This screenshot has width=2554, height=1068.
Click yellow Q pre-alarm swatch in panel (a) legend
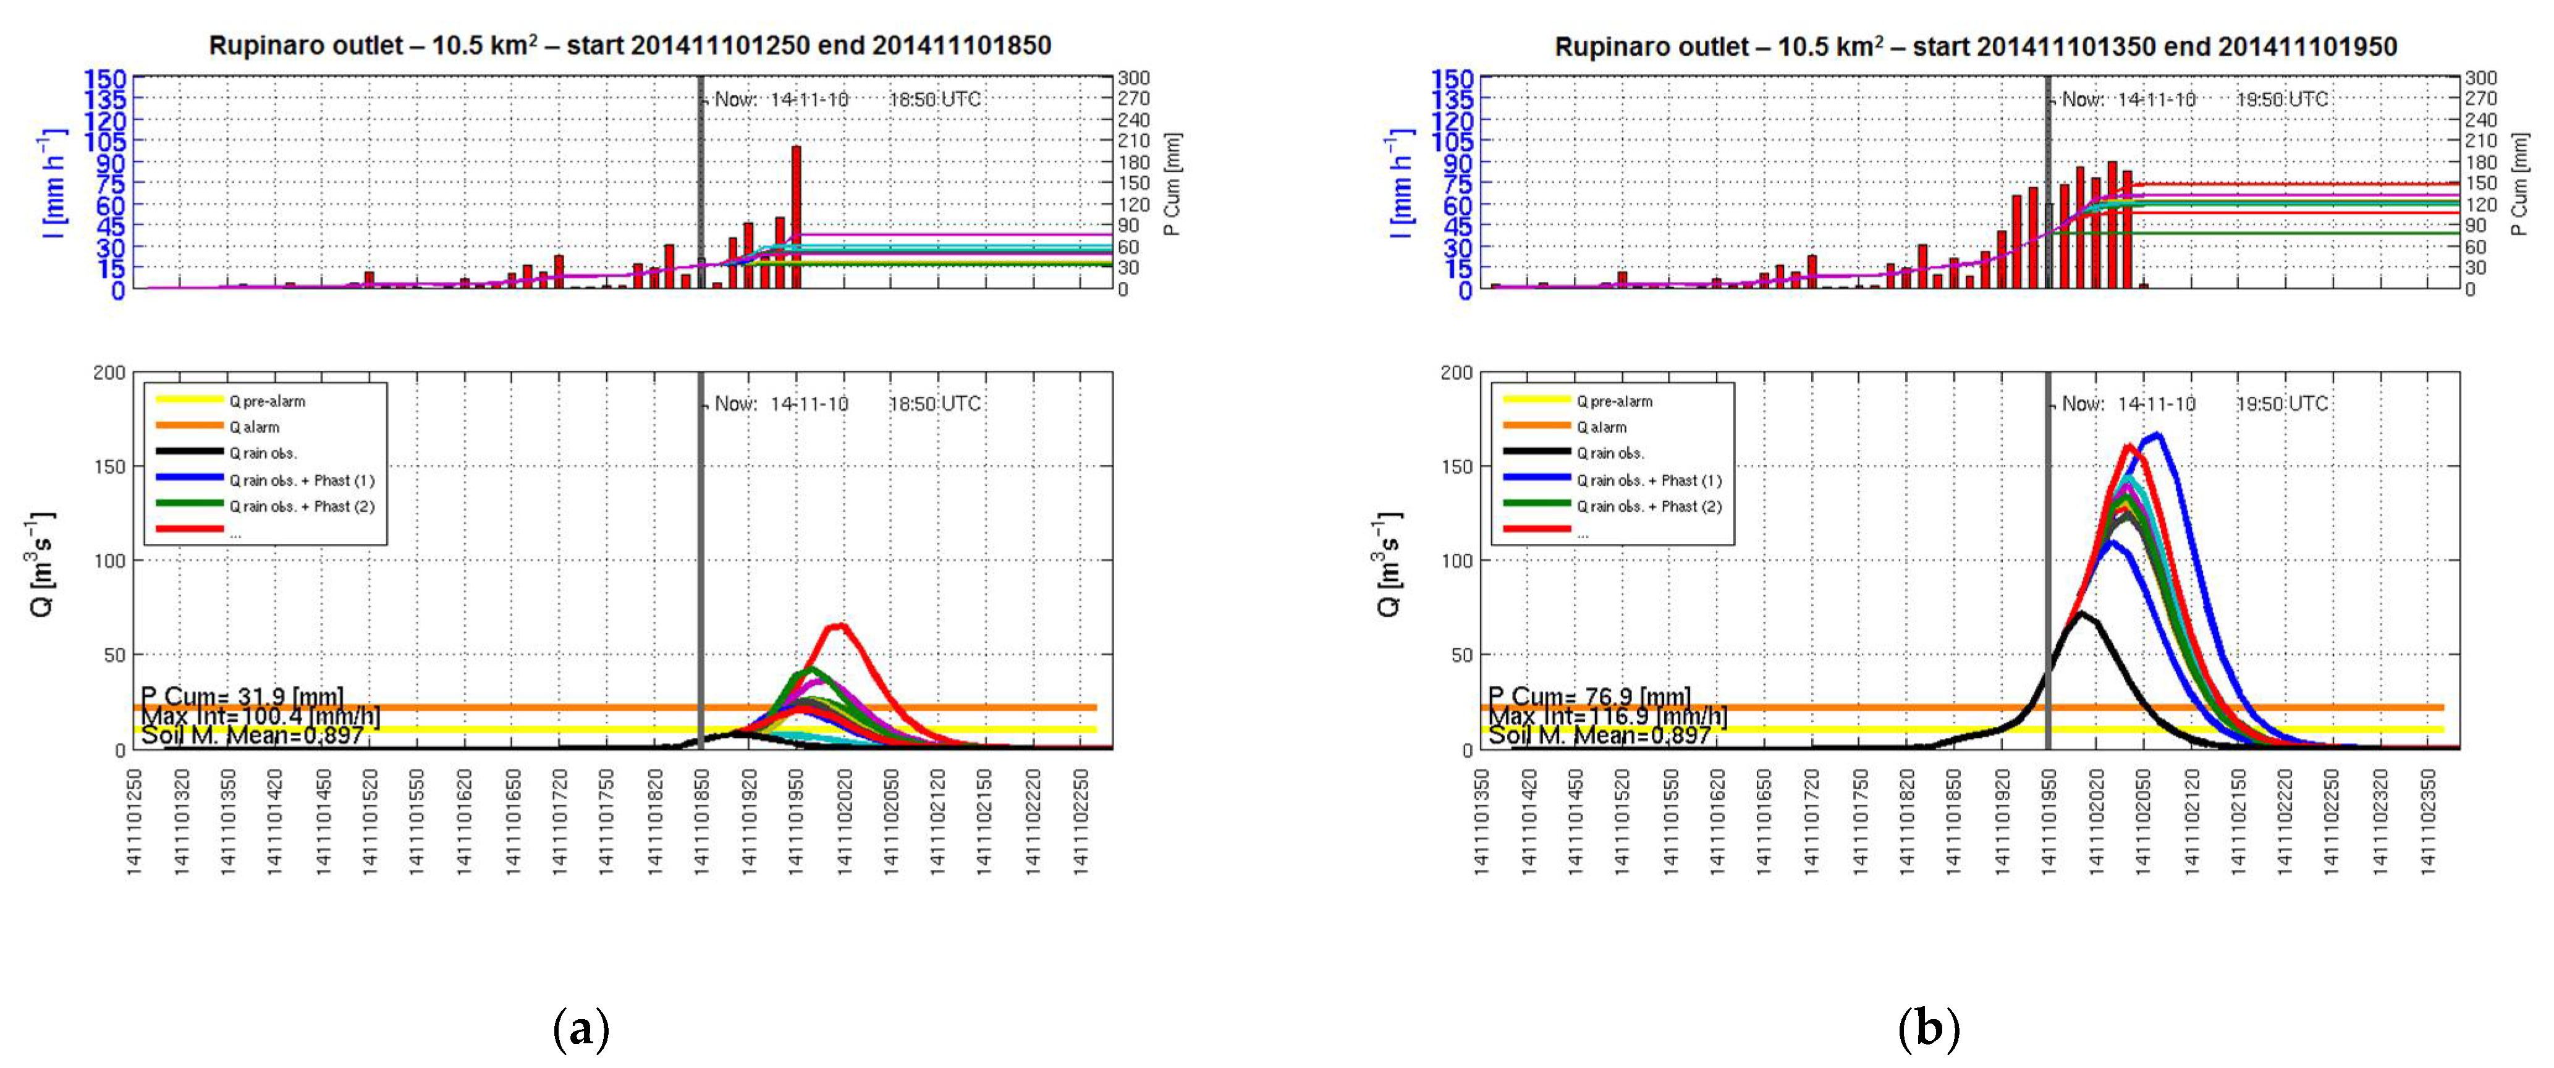189,400
